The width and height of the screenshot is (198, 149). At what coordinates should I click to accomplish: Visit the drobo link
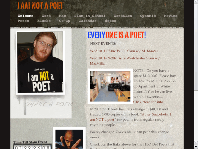[110, 21]
